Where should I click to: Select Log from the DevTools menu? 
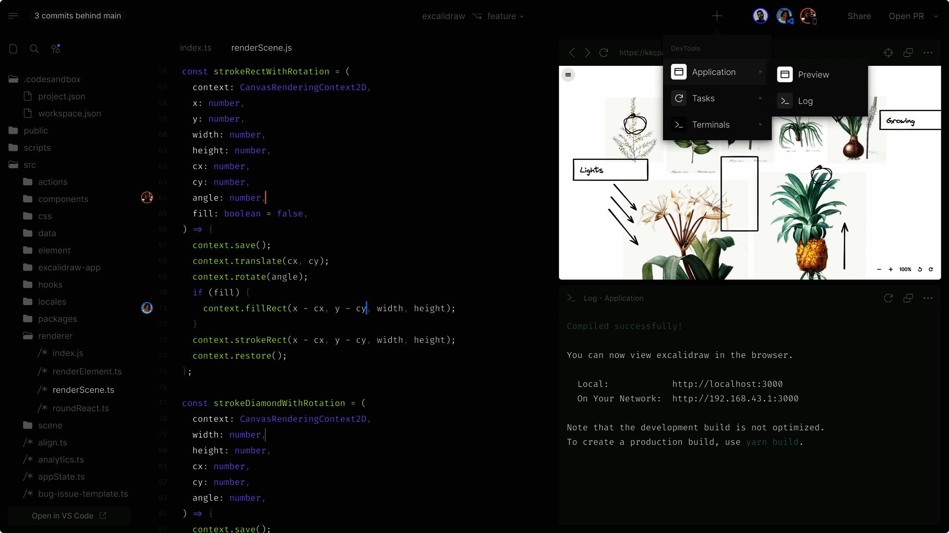pos(805,101)
